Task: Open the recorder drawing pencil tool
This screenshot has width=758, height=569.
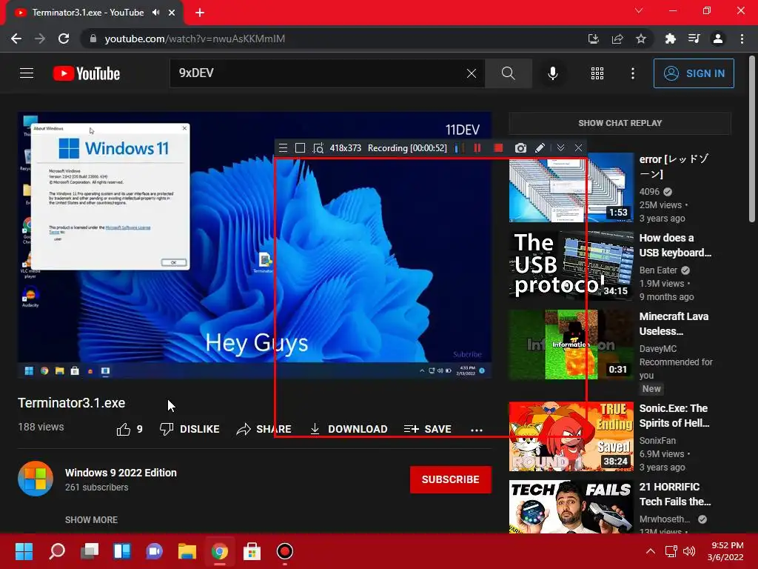Action: click(x=540, y=148)
